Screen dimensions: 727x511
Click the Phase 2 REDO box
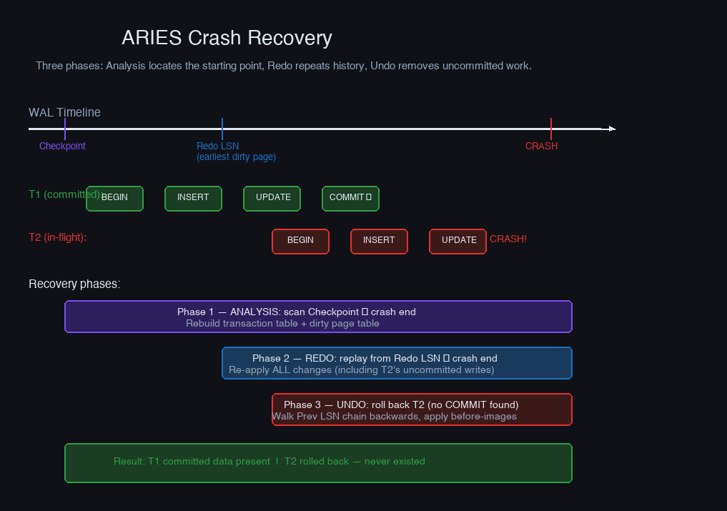pos(397,363)
